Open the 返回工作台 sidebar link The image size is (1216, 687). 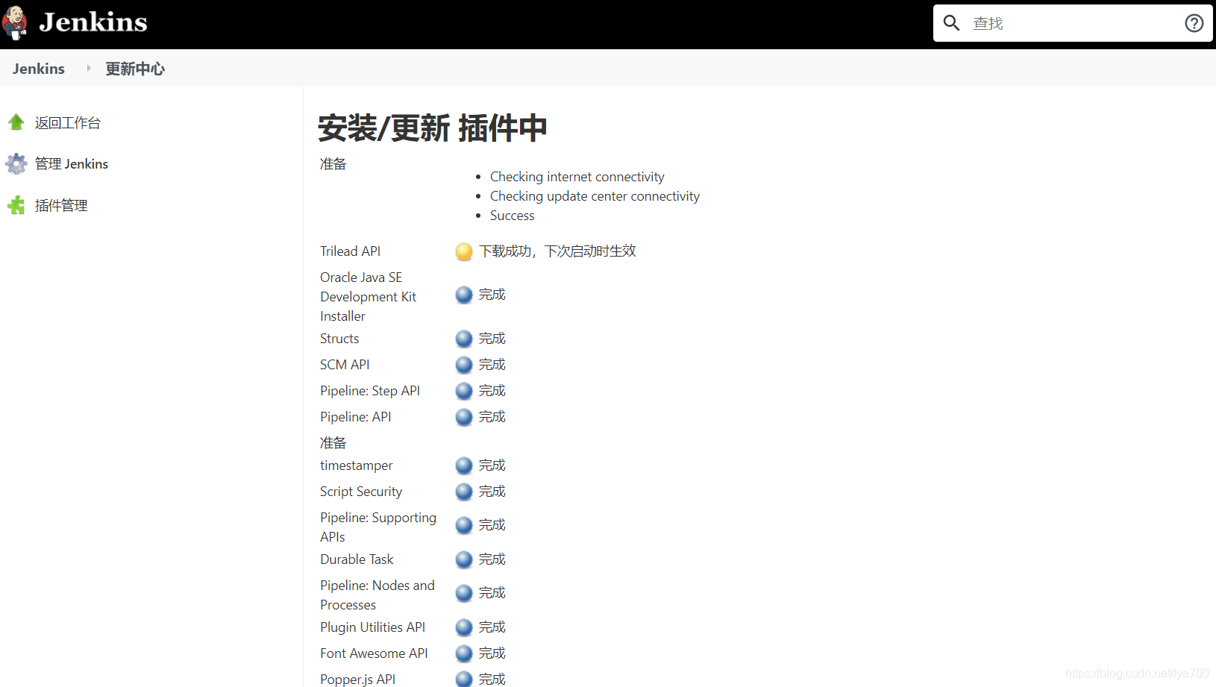coord(68,123)
